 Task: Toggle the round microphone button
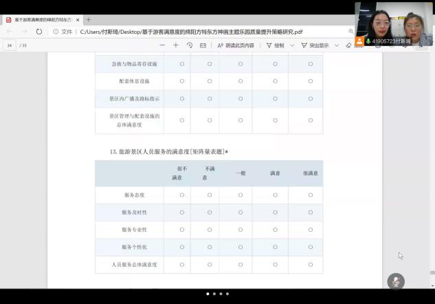(396, 281)
